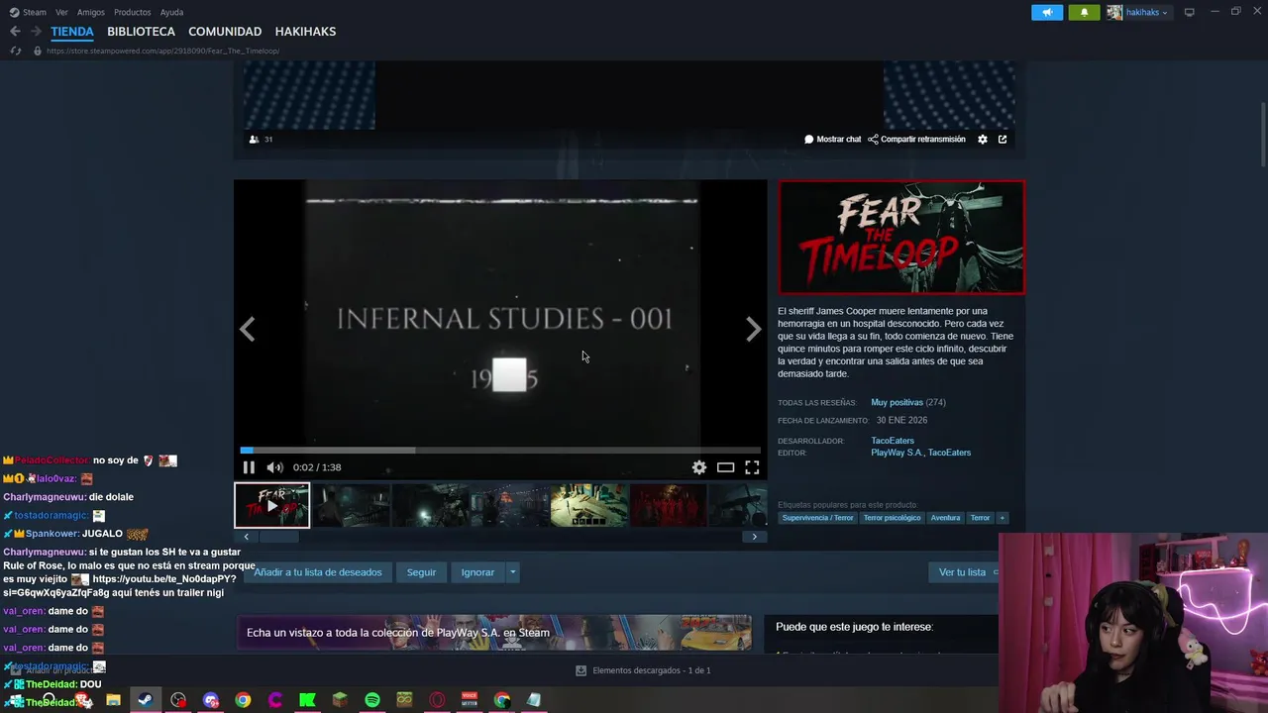1268x713 pixels.
Task: Show next media with right arrow
Action: click(753, 330)
